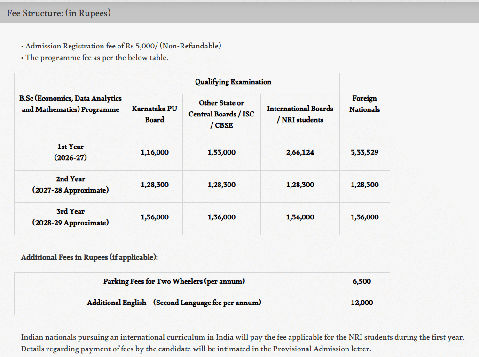Click the Additional Fees in Rupees heading

[x=89, y=257]
